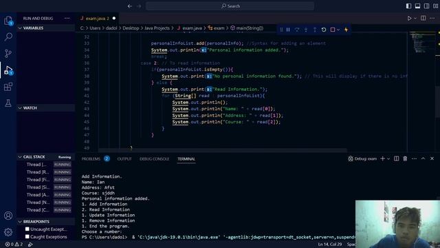Open the Search view in activity bar

click(8, 37)
